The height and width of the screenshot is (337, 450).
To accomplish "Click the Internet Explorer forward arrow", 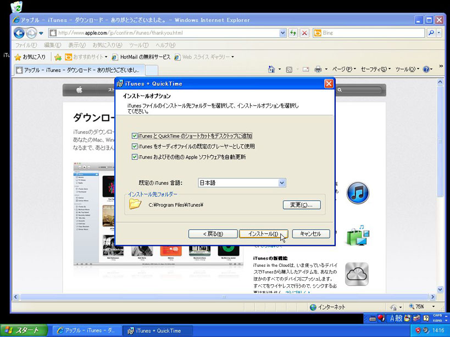I will pos(31,33).
